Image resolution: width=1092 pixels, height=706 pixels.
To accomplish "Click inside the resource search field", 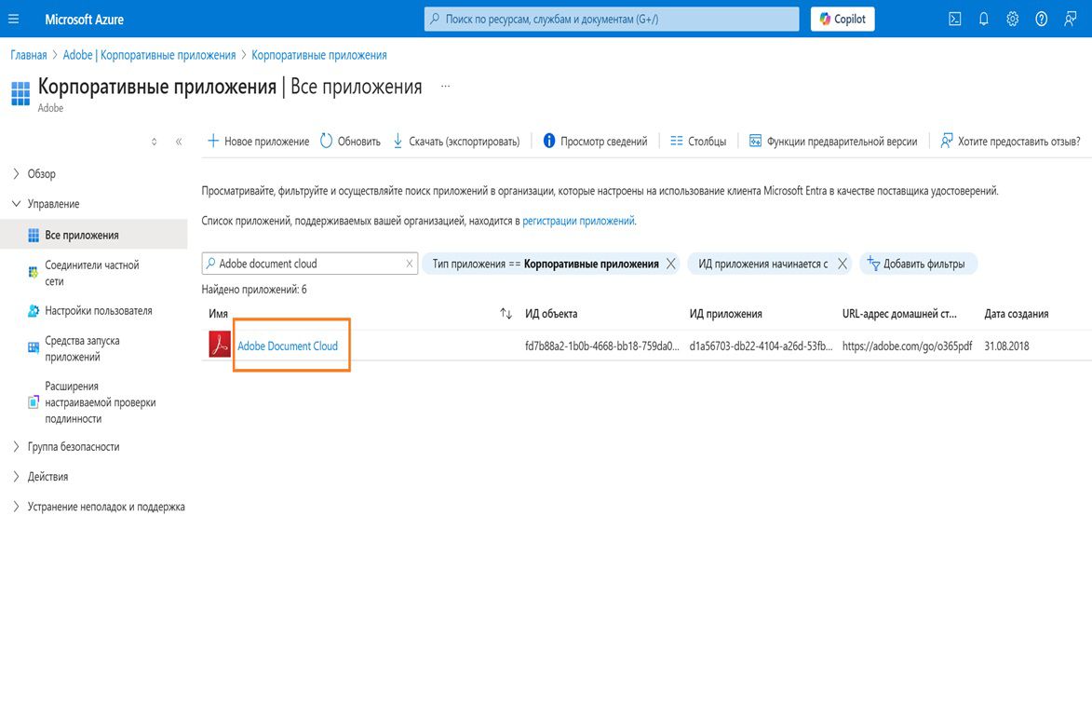I will [x=610, y=18].
